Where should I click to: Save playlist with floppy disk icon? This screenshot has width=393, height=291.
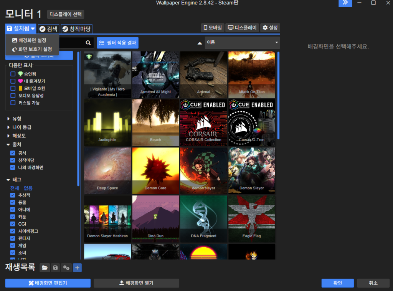pos(55,268)
